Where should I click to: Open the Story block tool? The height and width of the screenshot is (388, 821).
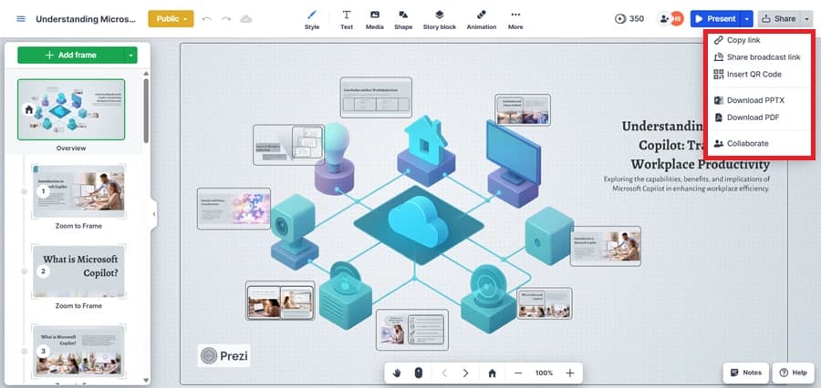[x=440, y=19]
